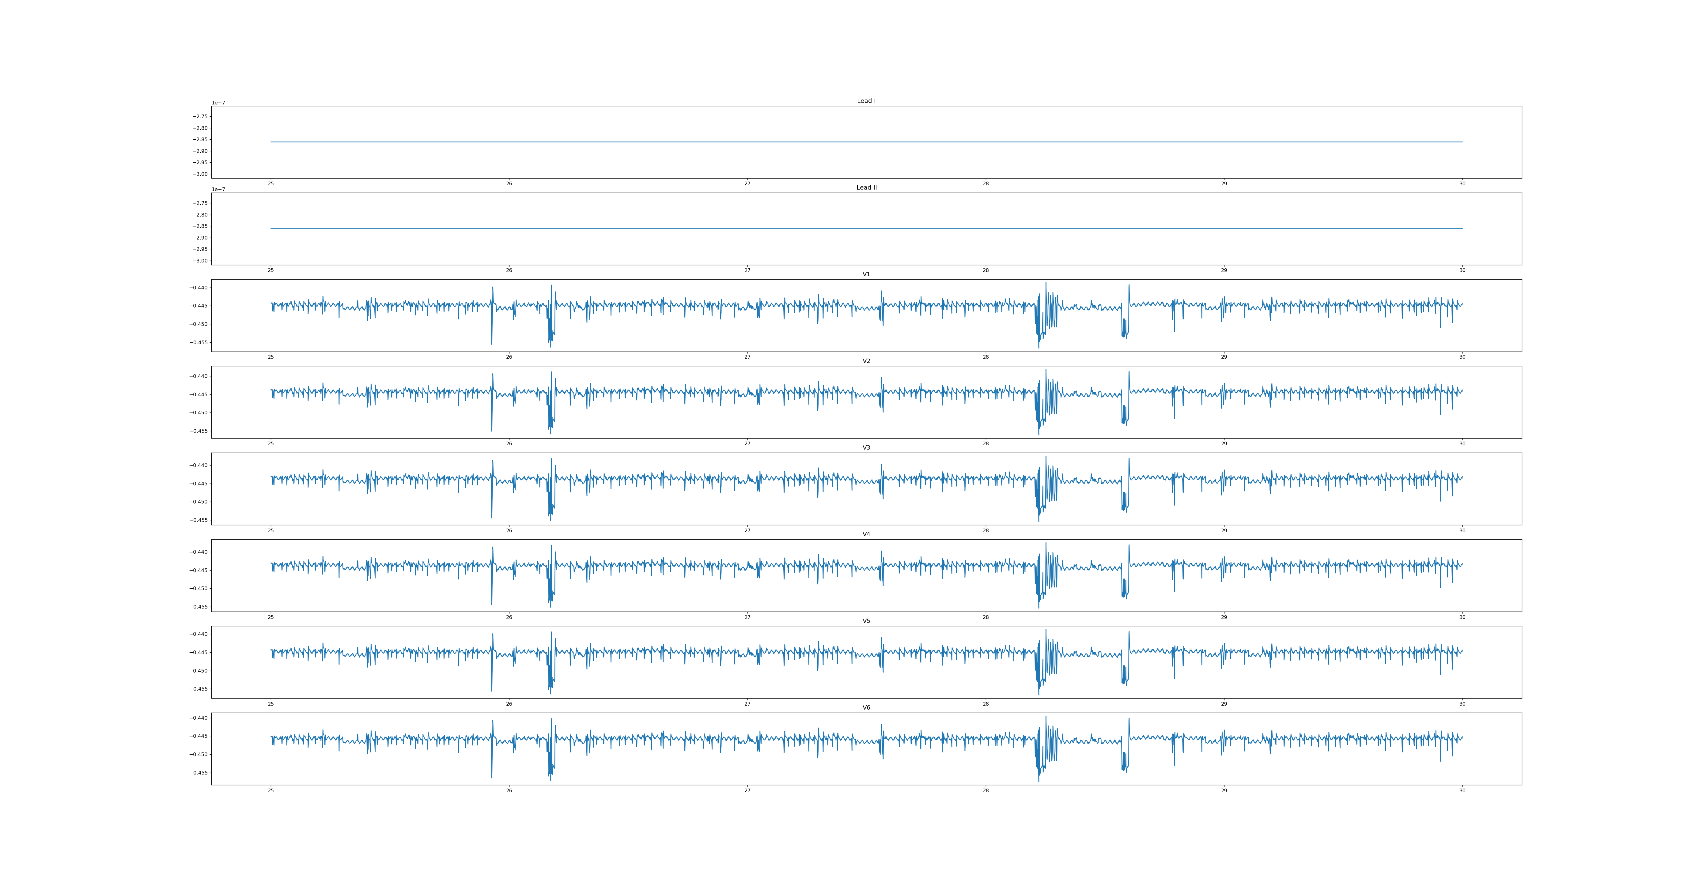Screen dimensions: 1691x882
Task: Click the −2.75 y-axis tick of the Lead II plot
Action: click(200, 203)
